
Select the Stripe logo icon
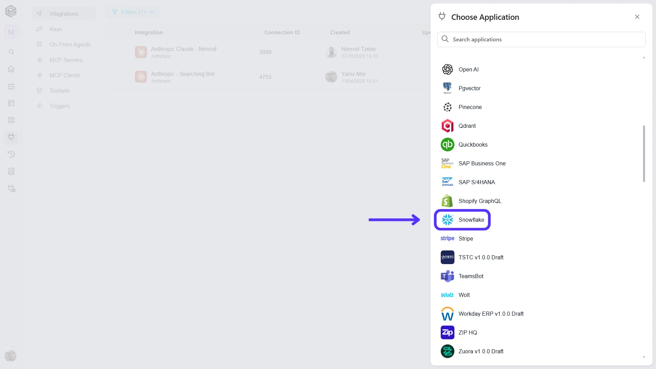click(x=447, y=238)
